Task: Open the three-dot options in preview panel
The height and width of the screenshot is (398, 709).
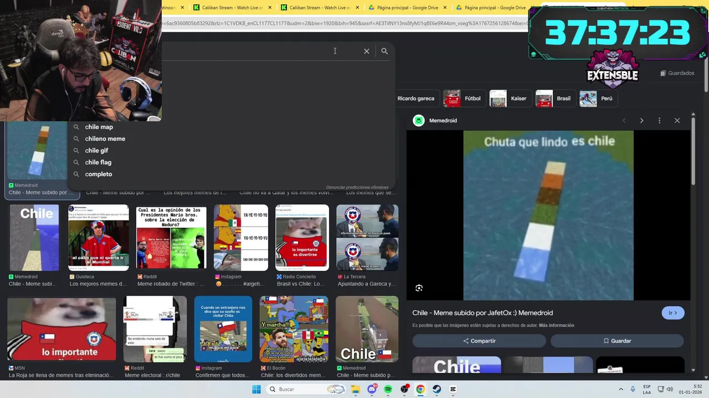Action: 659,121
